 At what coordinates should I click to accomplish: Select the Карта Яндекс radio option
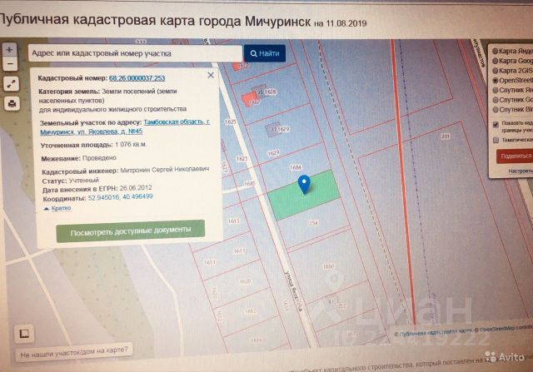[494, 49]
